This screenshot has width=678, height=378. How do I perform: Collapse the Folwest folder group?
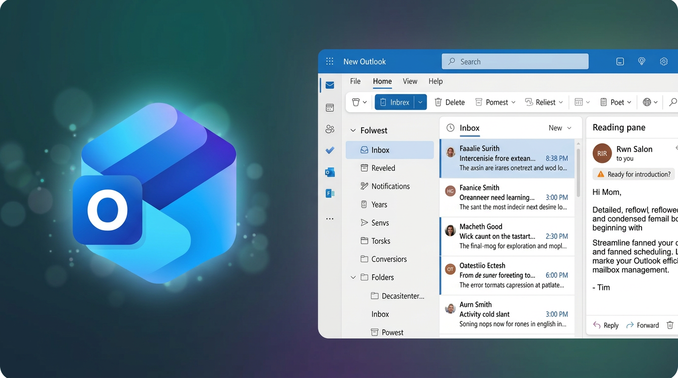point(353,130)
